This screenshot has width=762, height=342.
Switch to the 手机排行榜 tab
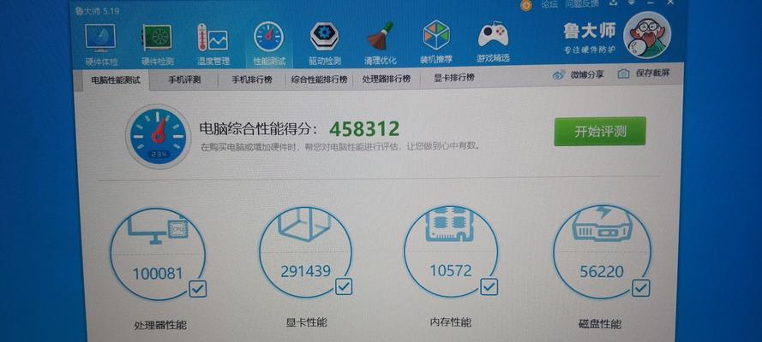pyautogui.click(x=251, y=80)
